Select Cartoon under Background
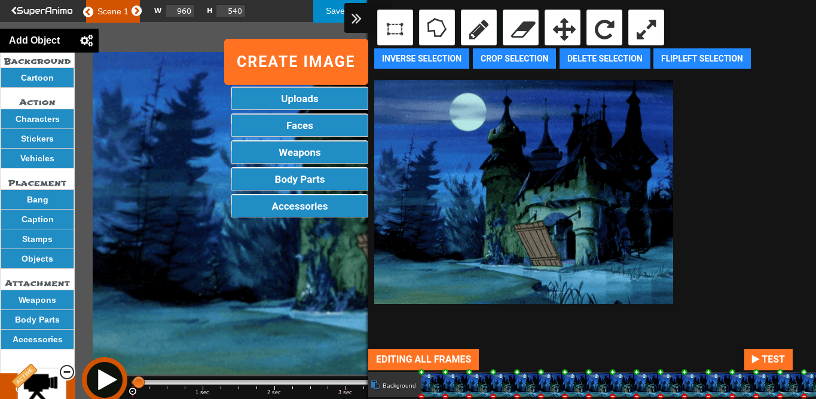Image resolution: width=816 pixels, height=399 pixels. click(x=37, y=78)
